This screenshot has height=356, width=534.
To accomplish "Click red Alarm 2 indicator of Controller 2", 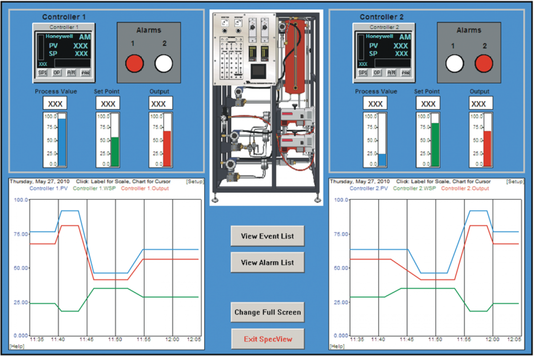I will coord(484,63).
